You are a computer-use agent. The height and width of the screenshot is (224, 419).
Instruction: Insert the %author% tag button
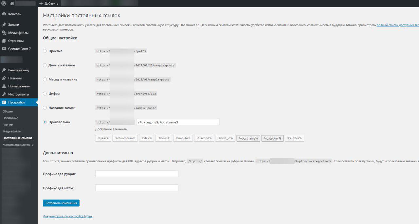(294, 138)
